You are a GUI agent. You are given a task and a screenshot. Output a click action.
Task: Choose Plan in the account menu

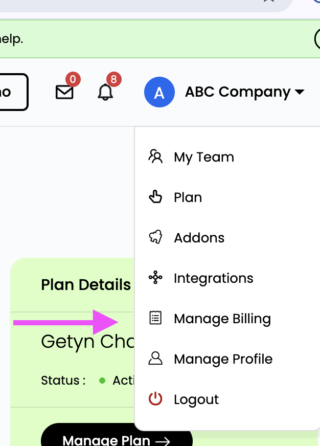pos(188,197)
